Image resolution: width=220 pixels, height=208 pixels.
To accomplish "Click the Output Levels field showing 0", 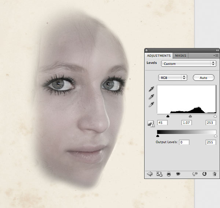I will 184,142.
